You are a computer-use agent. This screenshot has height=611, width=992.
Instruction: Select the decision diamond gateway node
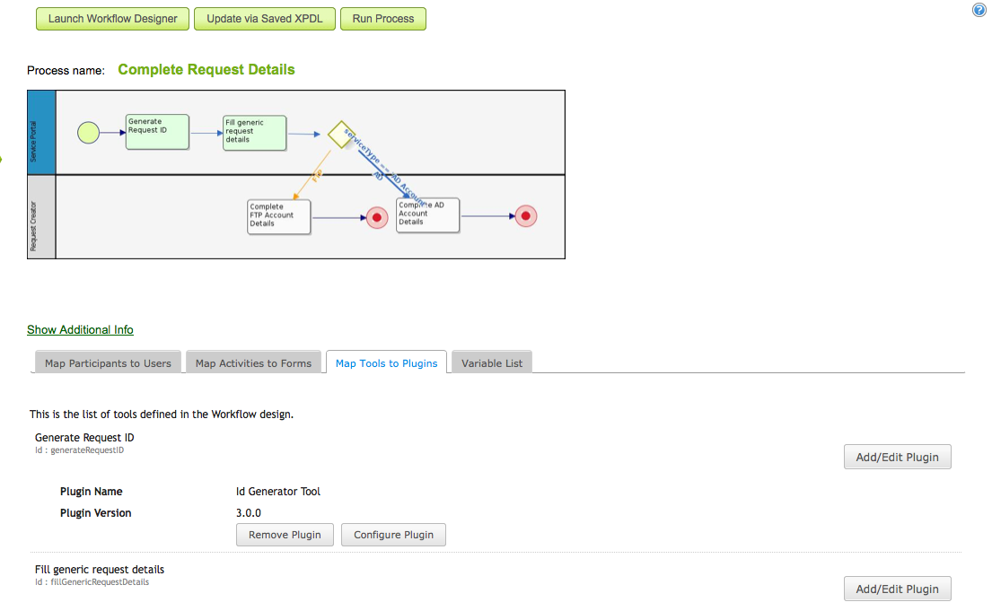(x=340, y=135)
